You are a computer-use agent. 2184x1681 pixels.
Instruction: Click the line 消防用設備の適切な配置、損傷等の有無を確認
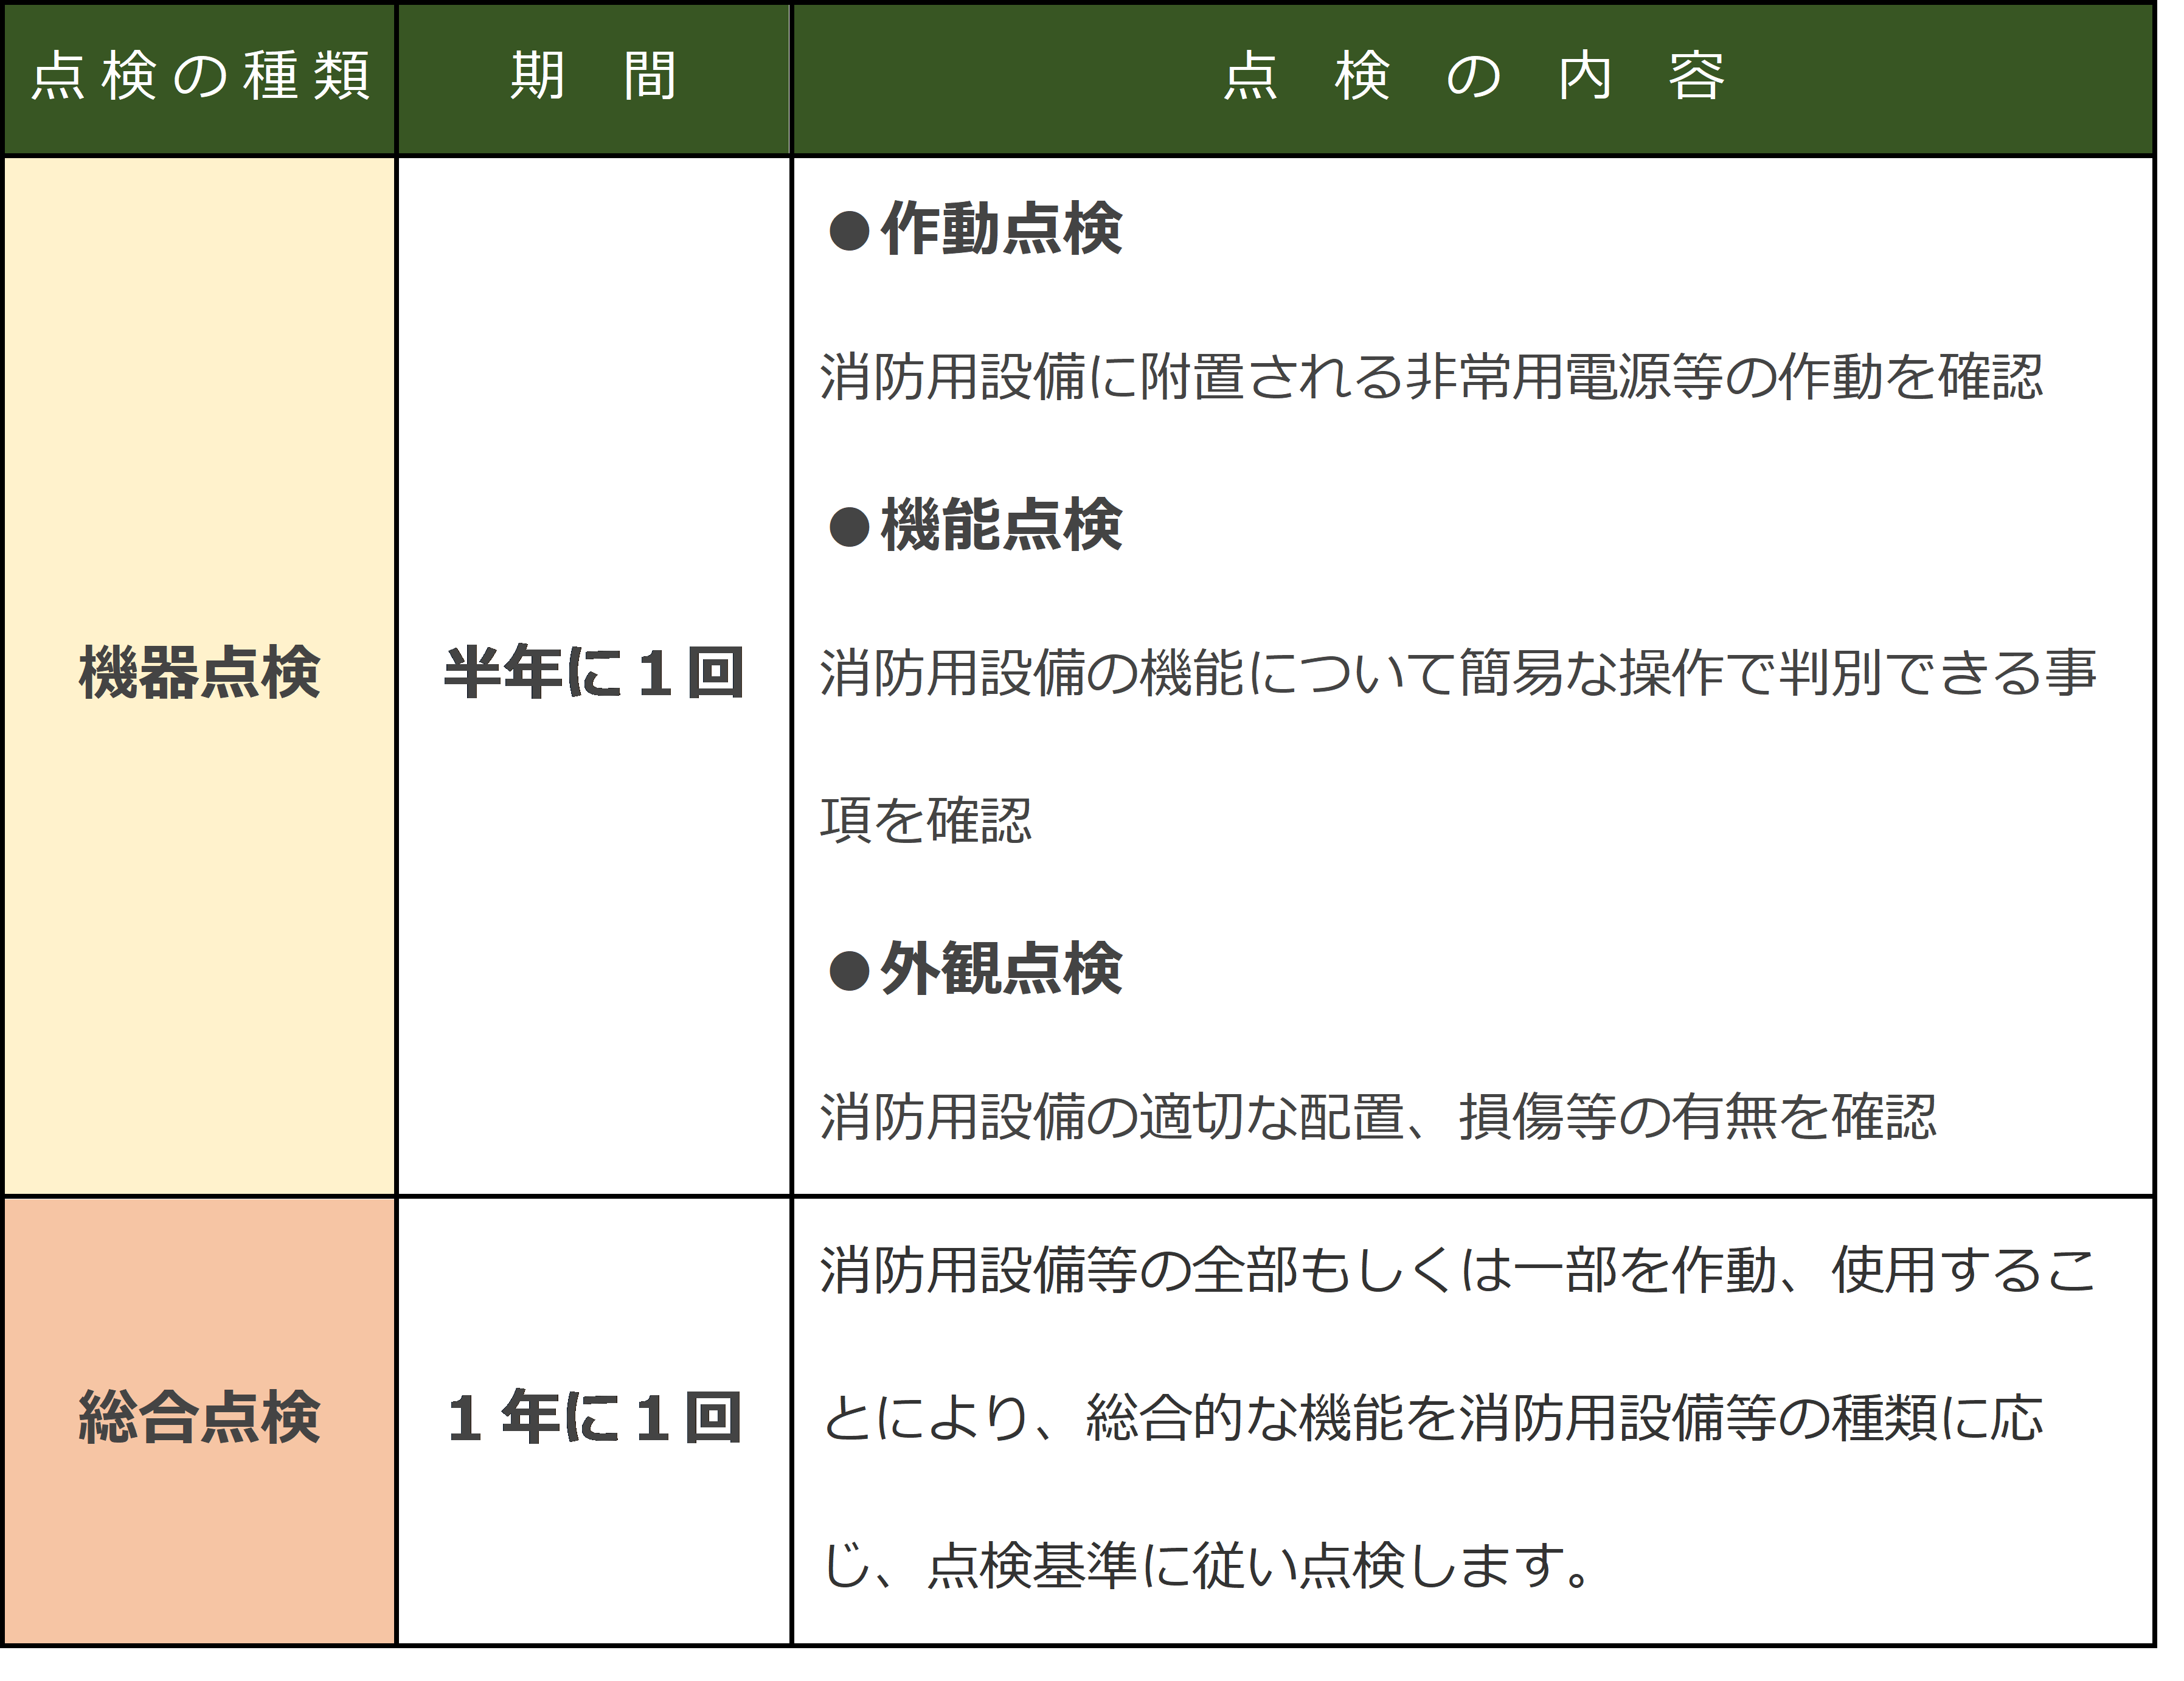1379,1117
